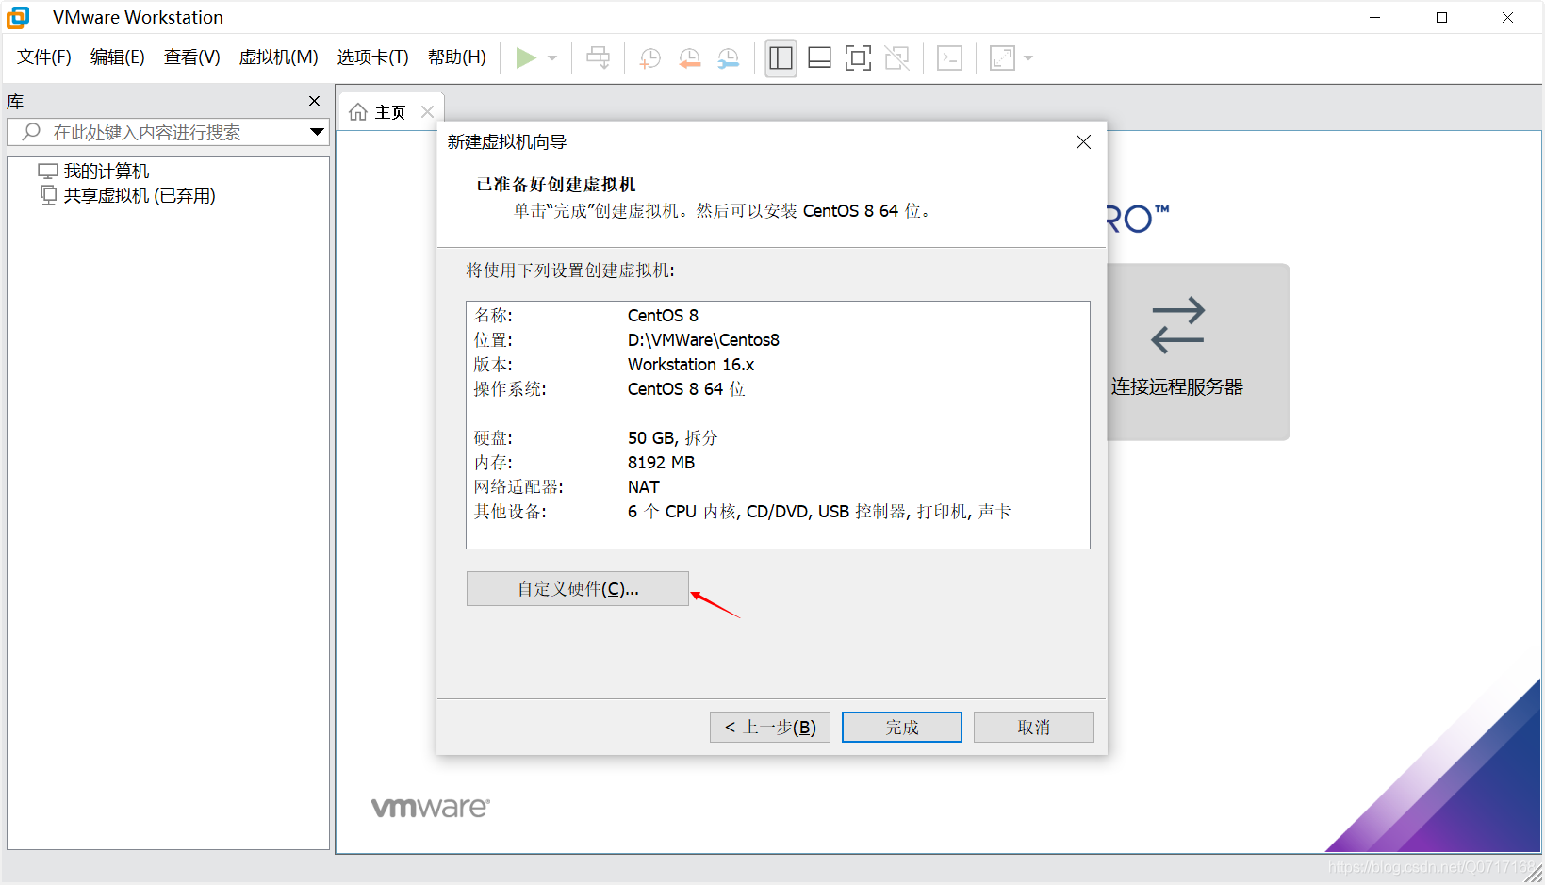The image size is (1545, 885).
Task: Click the CentOS 8 64 位 operating system value
Action: (x=686, y=389)
